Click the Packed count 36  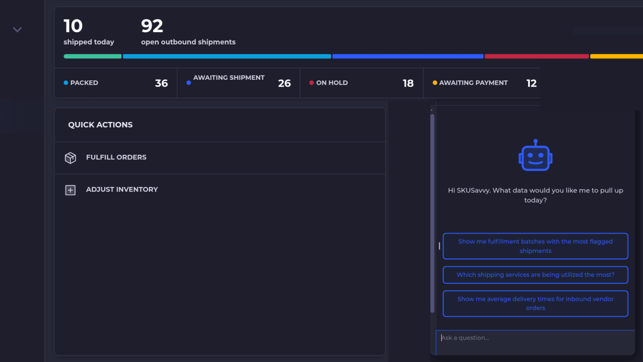point(161,83)
